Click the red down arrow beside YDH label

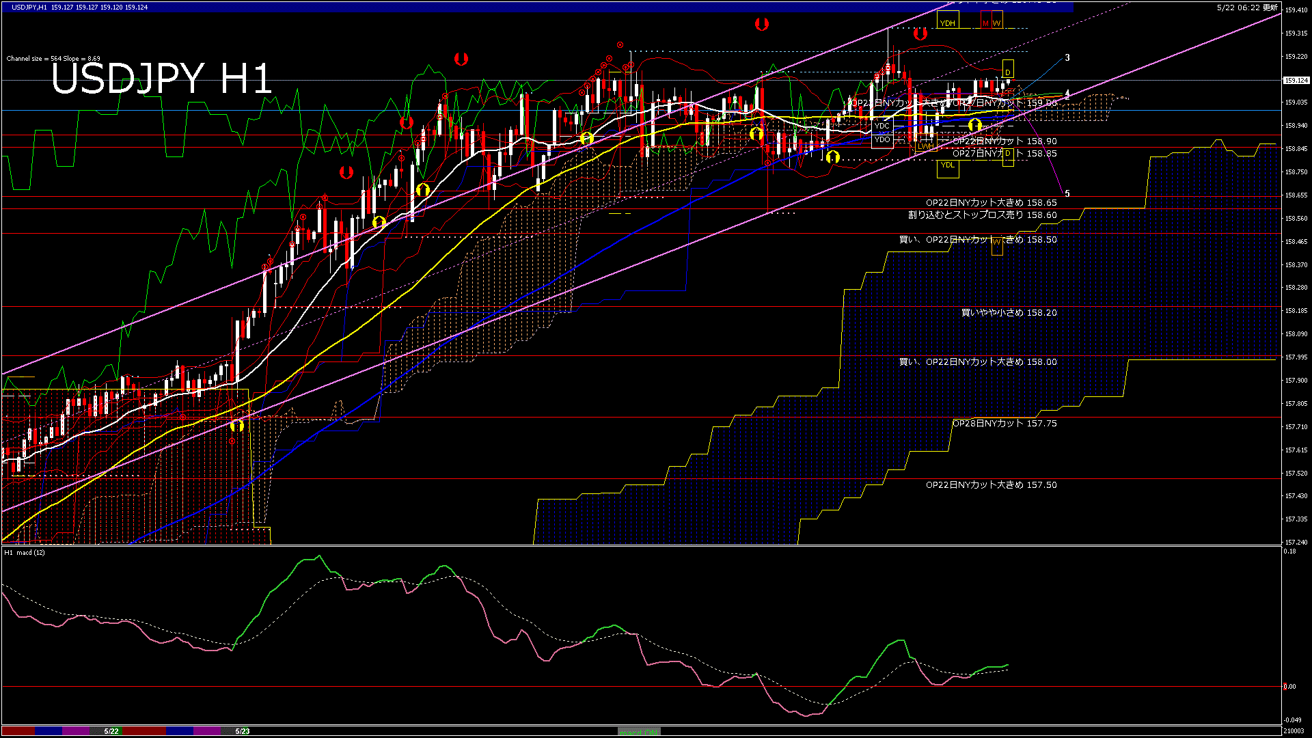tap(920, 33)
